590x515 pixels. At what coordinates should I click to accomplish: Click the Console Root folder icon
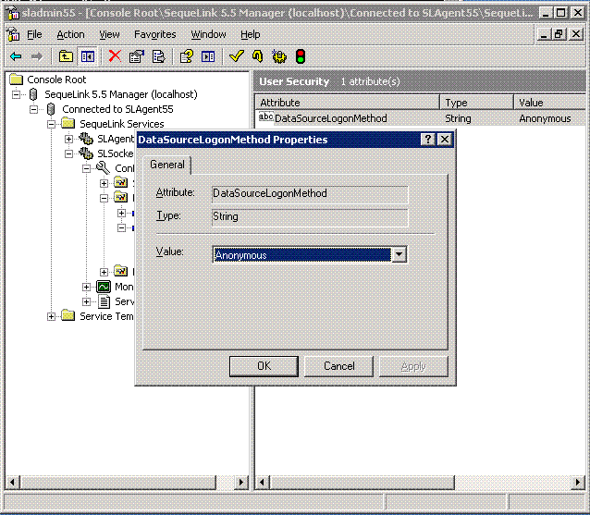point(16,79)
